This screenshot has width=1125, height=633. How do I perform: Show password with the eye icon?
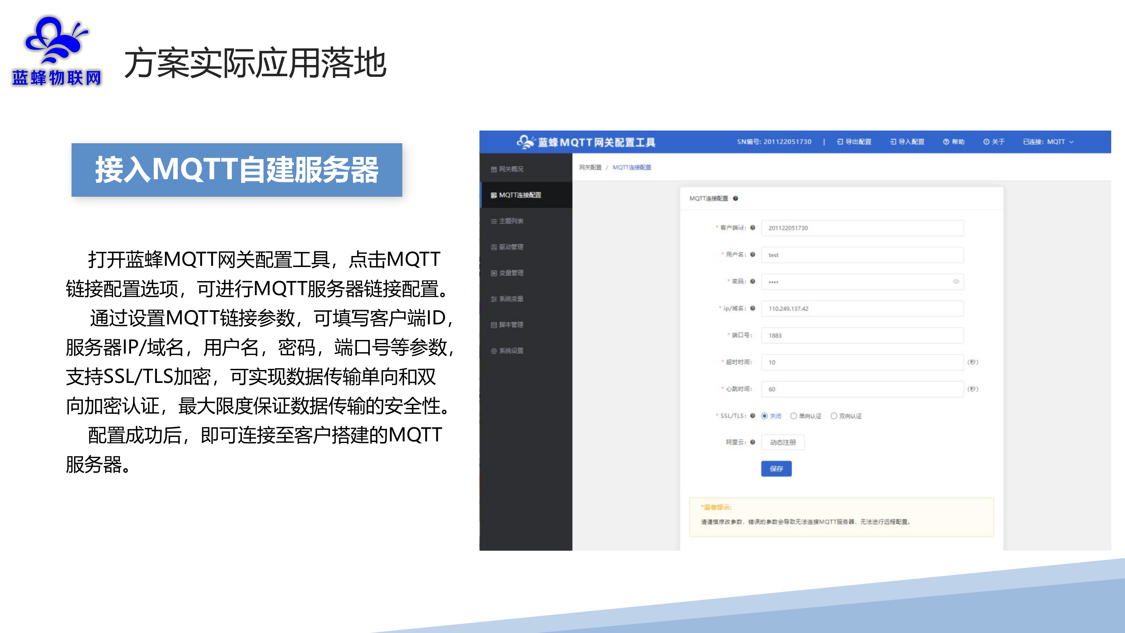(x=956, y=282)
